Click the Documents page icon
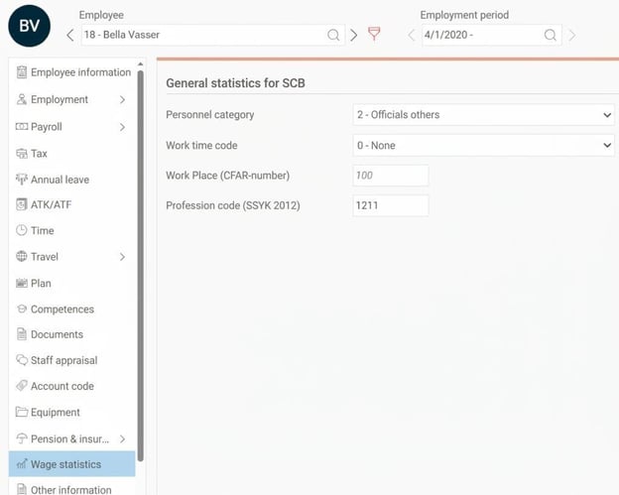This screenshot has height=495, width=619. point(22,334)
